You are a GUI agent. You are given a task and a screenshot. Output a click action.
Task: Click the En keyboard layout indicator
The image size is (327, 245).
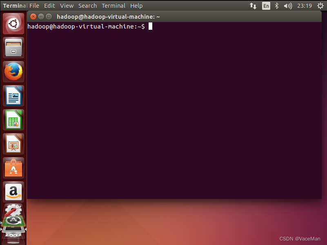(266, 6)
